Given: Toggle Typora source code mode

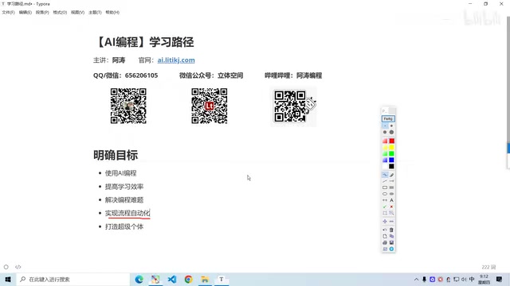Looking at the screenshot, I should (x=18, y=267).
